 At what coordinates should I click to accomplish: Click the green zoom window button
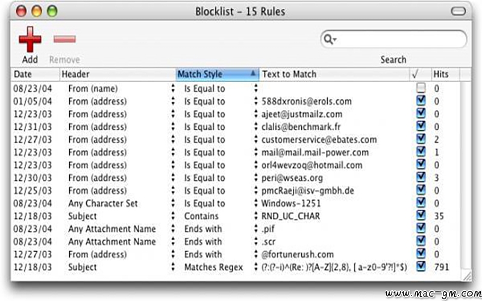coord(52,11)
